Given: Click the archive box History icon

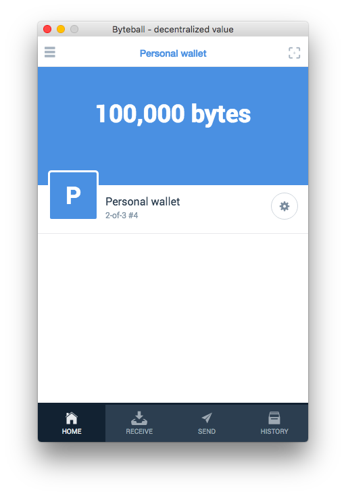Looking at the screenshot, I should 274,418.
